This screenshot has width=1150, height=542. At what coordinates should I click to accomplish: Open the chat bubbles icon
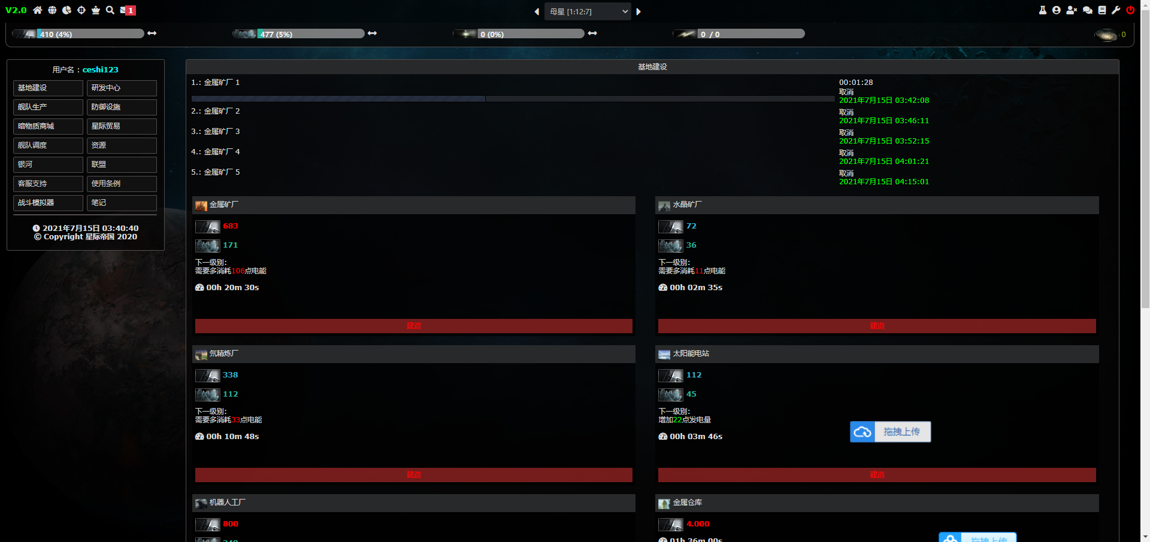pyautogui.click(x=1088, y=10)
